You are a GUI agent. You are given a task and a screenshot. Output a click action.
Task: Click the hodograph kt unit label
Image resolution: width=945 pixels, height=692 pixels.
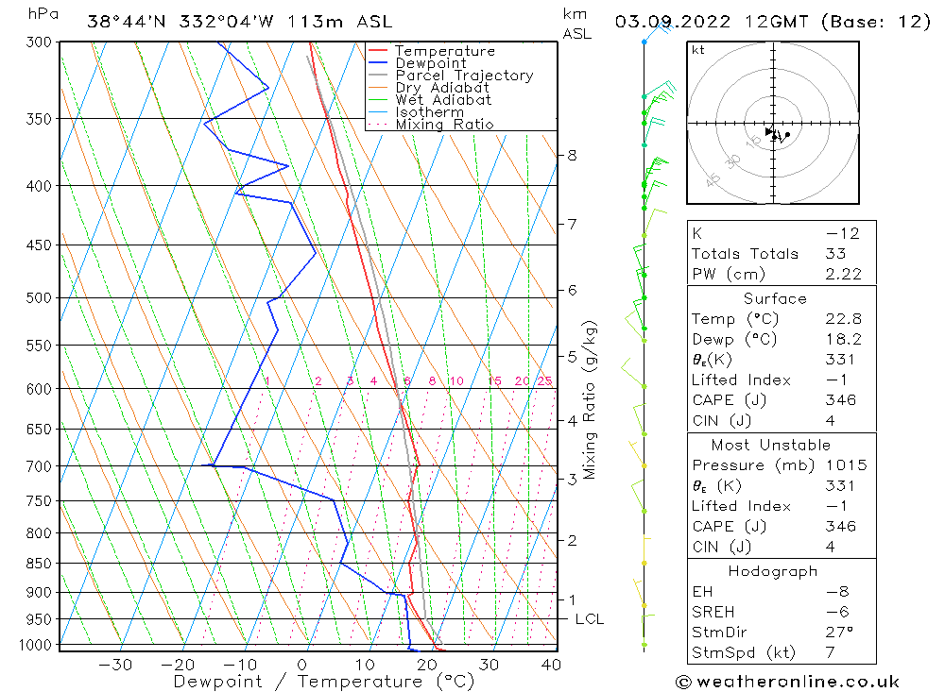point(698,50)
